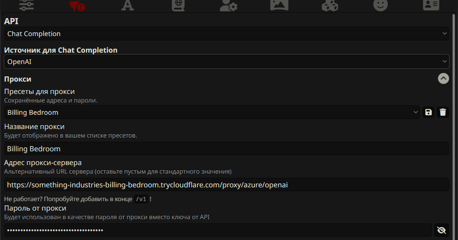Save the proxy preset with floppy icon
Viewport: 458px width, 240px height.
click(x=428, y=112)
